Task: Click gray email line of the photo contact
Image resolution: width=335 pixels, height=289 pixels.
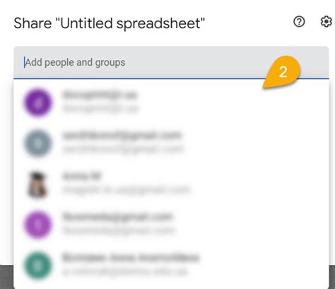Action: (126, 190)
